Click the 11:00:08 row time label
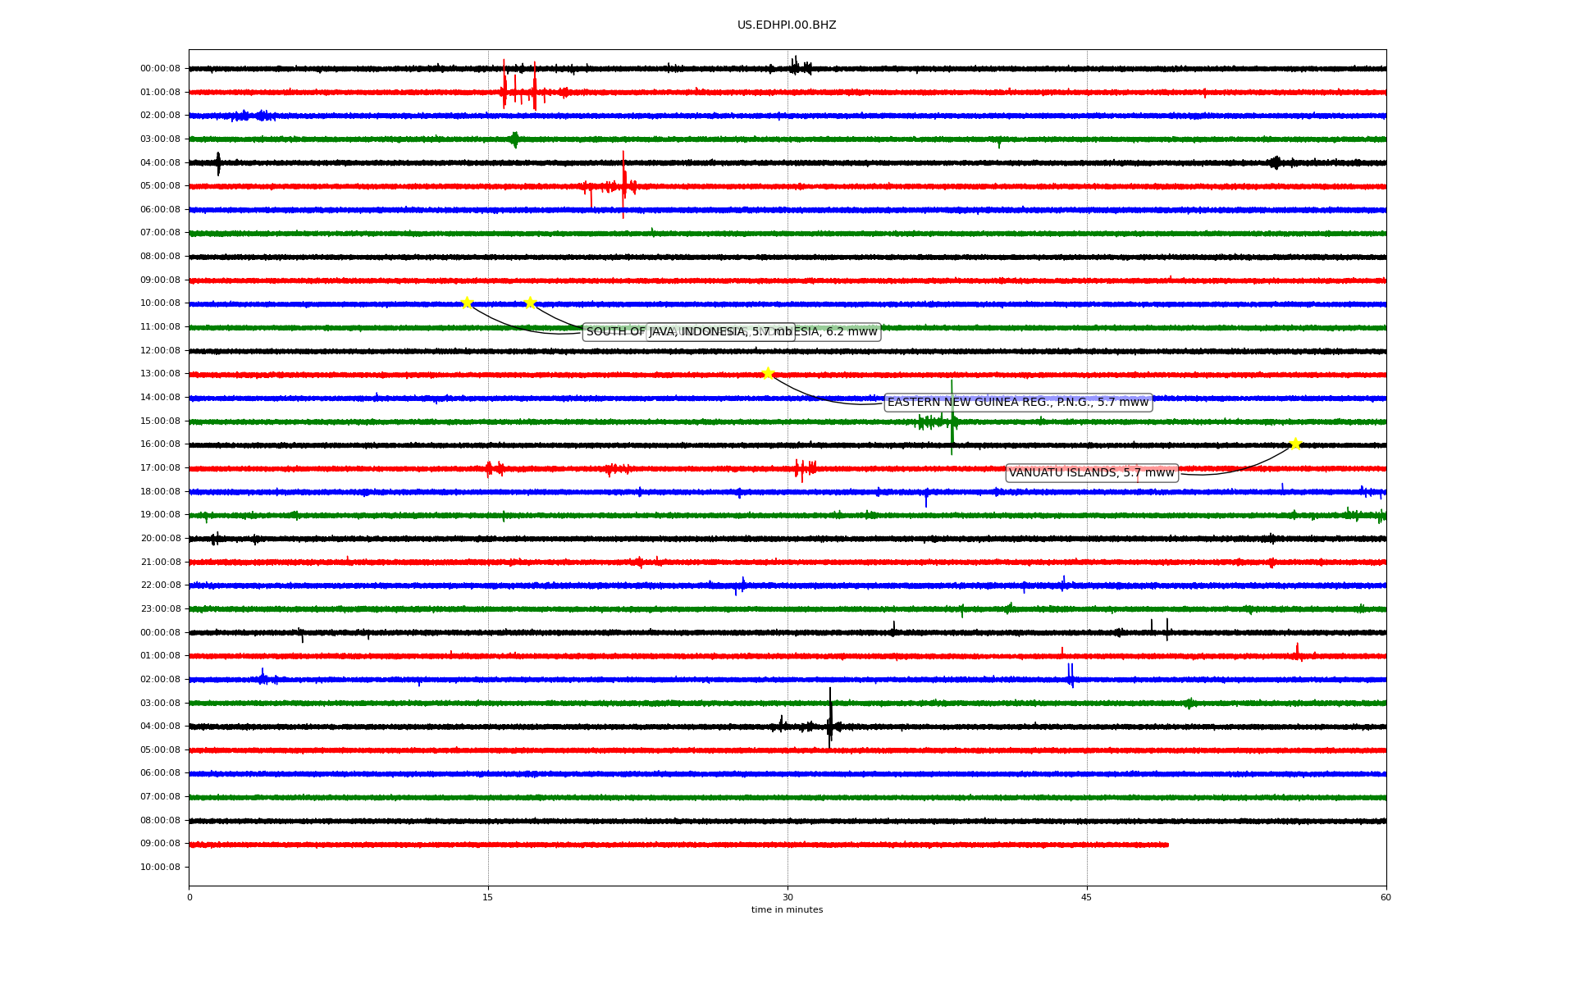 (160, 327)
